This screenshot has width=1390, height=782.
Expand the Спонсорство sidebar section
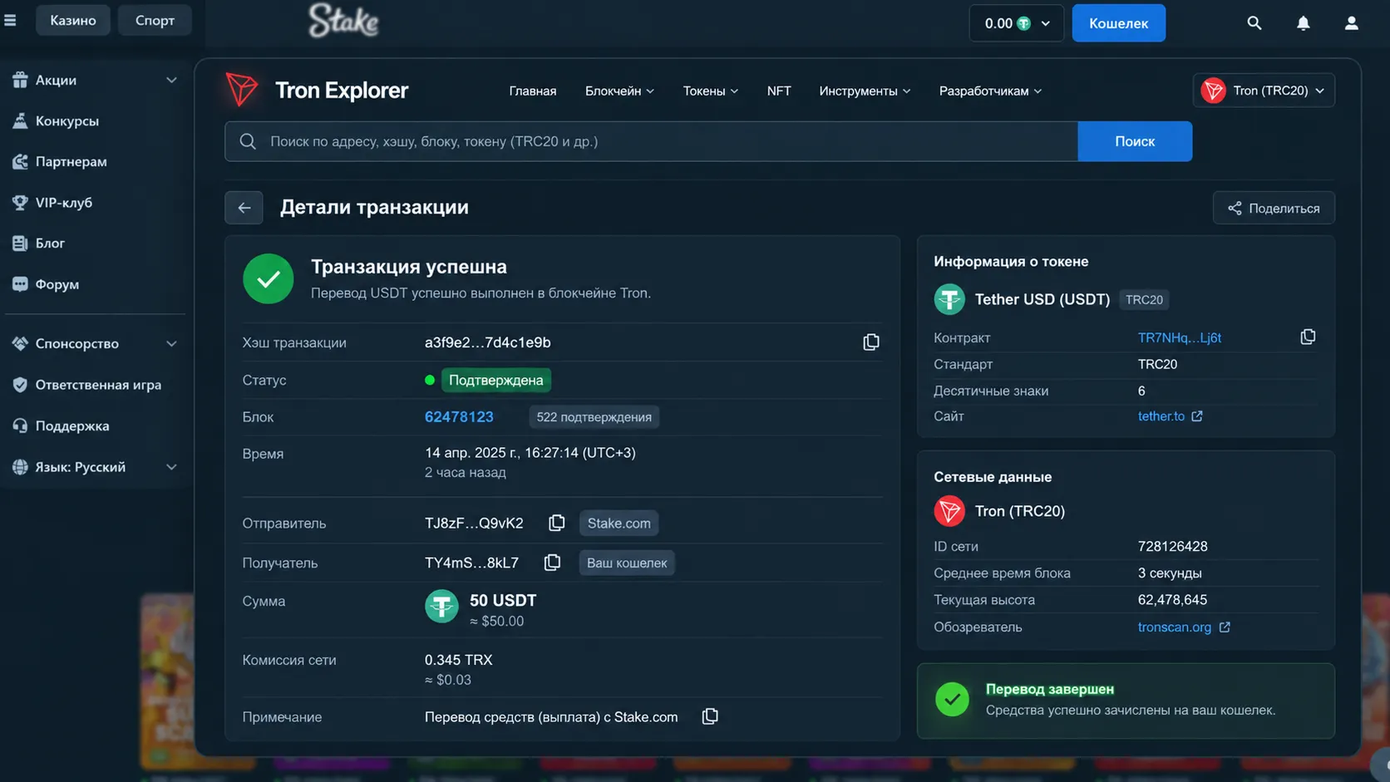(x=171, y=343)
